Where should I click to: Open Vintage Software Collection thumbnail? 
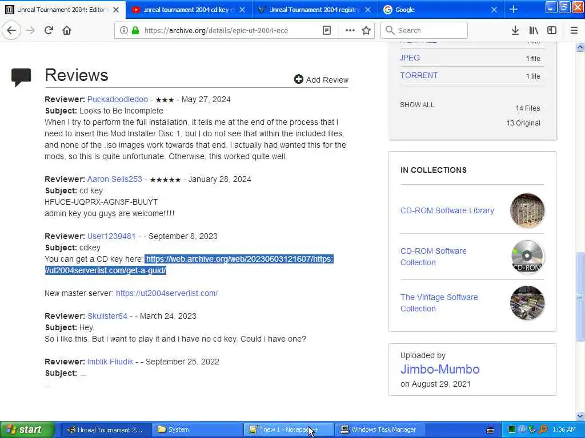click(527, 303)
